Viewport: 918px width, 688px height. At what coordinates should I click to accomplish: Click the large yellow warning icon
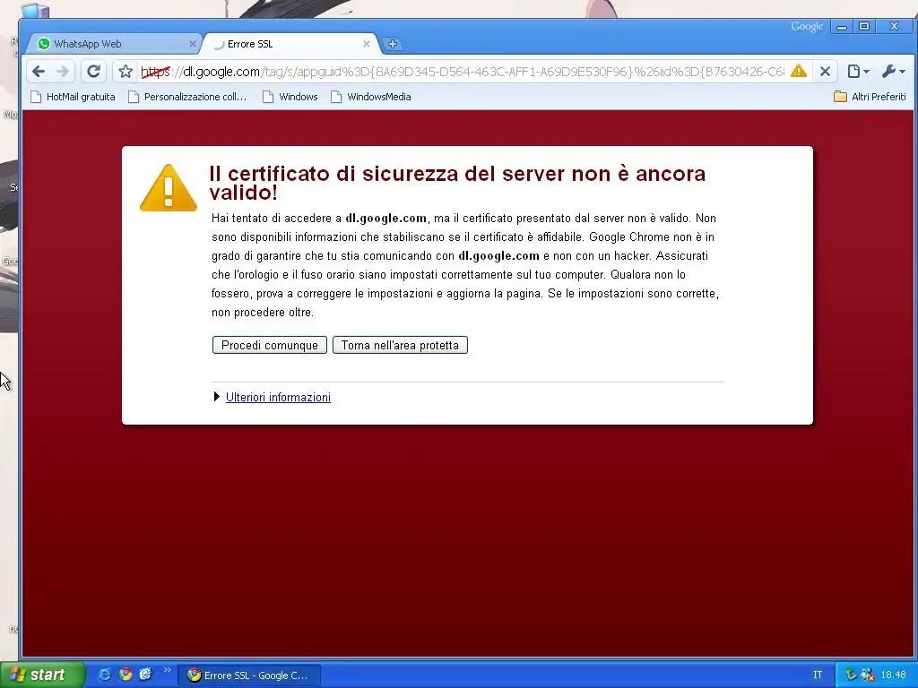[168, 188]
